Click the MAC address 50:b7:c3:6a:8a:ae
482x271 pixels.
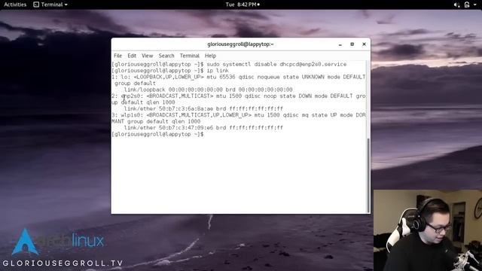pyautogui.click(x=186, y=108)
